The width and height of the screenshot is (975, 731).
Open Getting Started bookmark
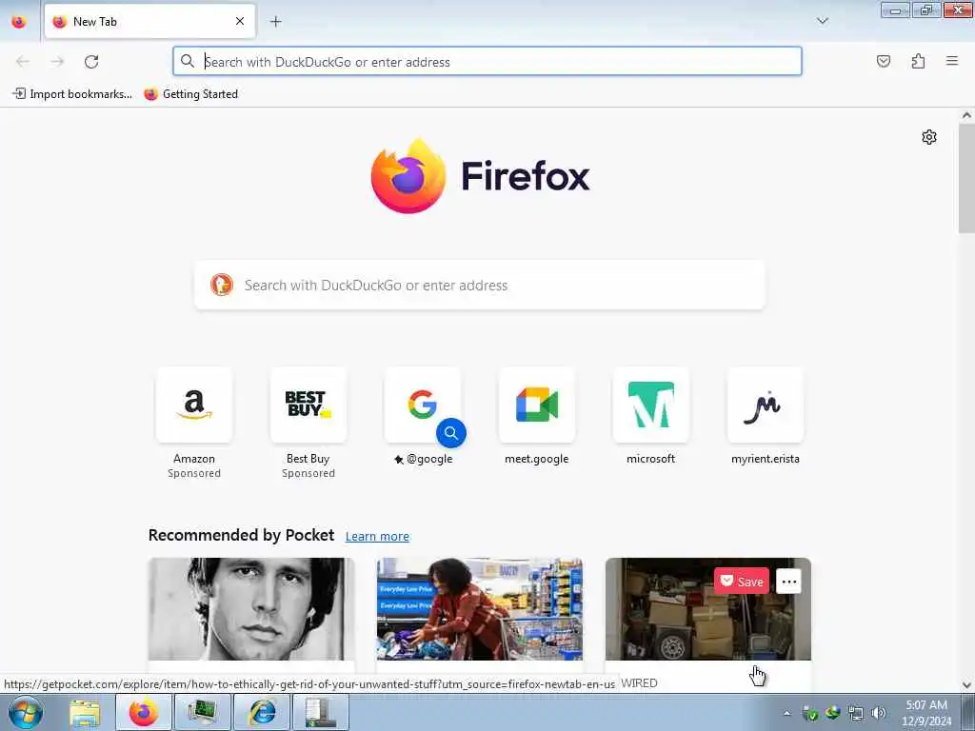(190, 94)
